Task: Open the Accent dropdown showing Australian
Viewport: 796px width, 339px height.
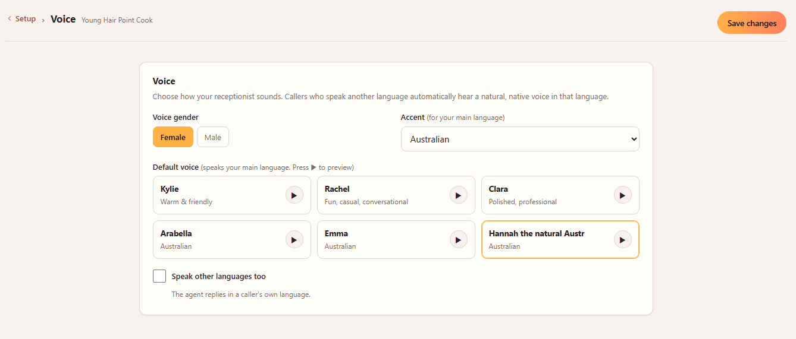Action: point(520,139)
